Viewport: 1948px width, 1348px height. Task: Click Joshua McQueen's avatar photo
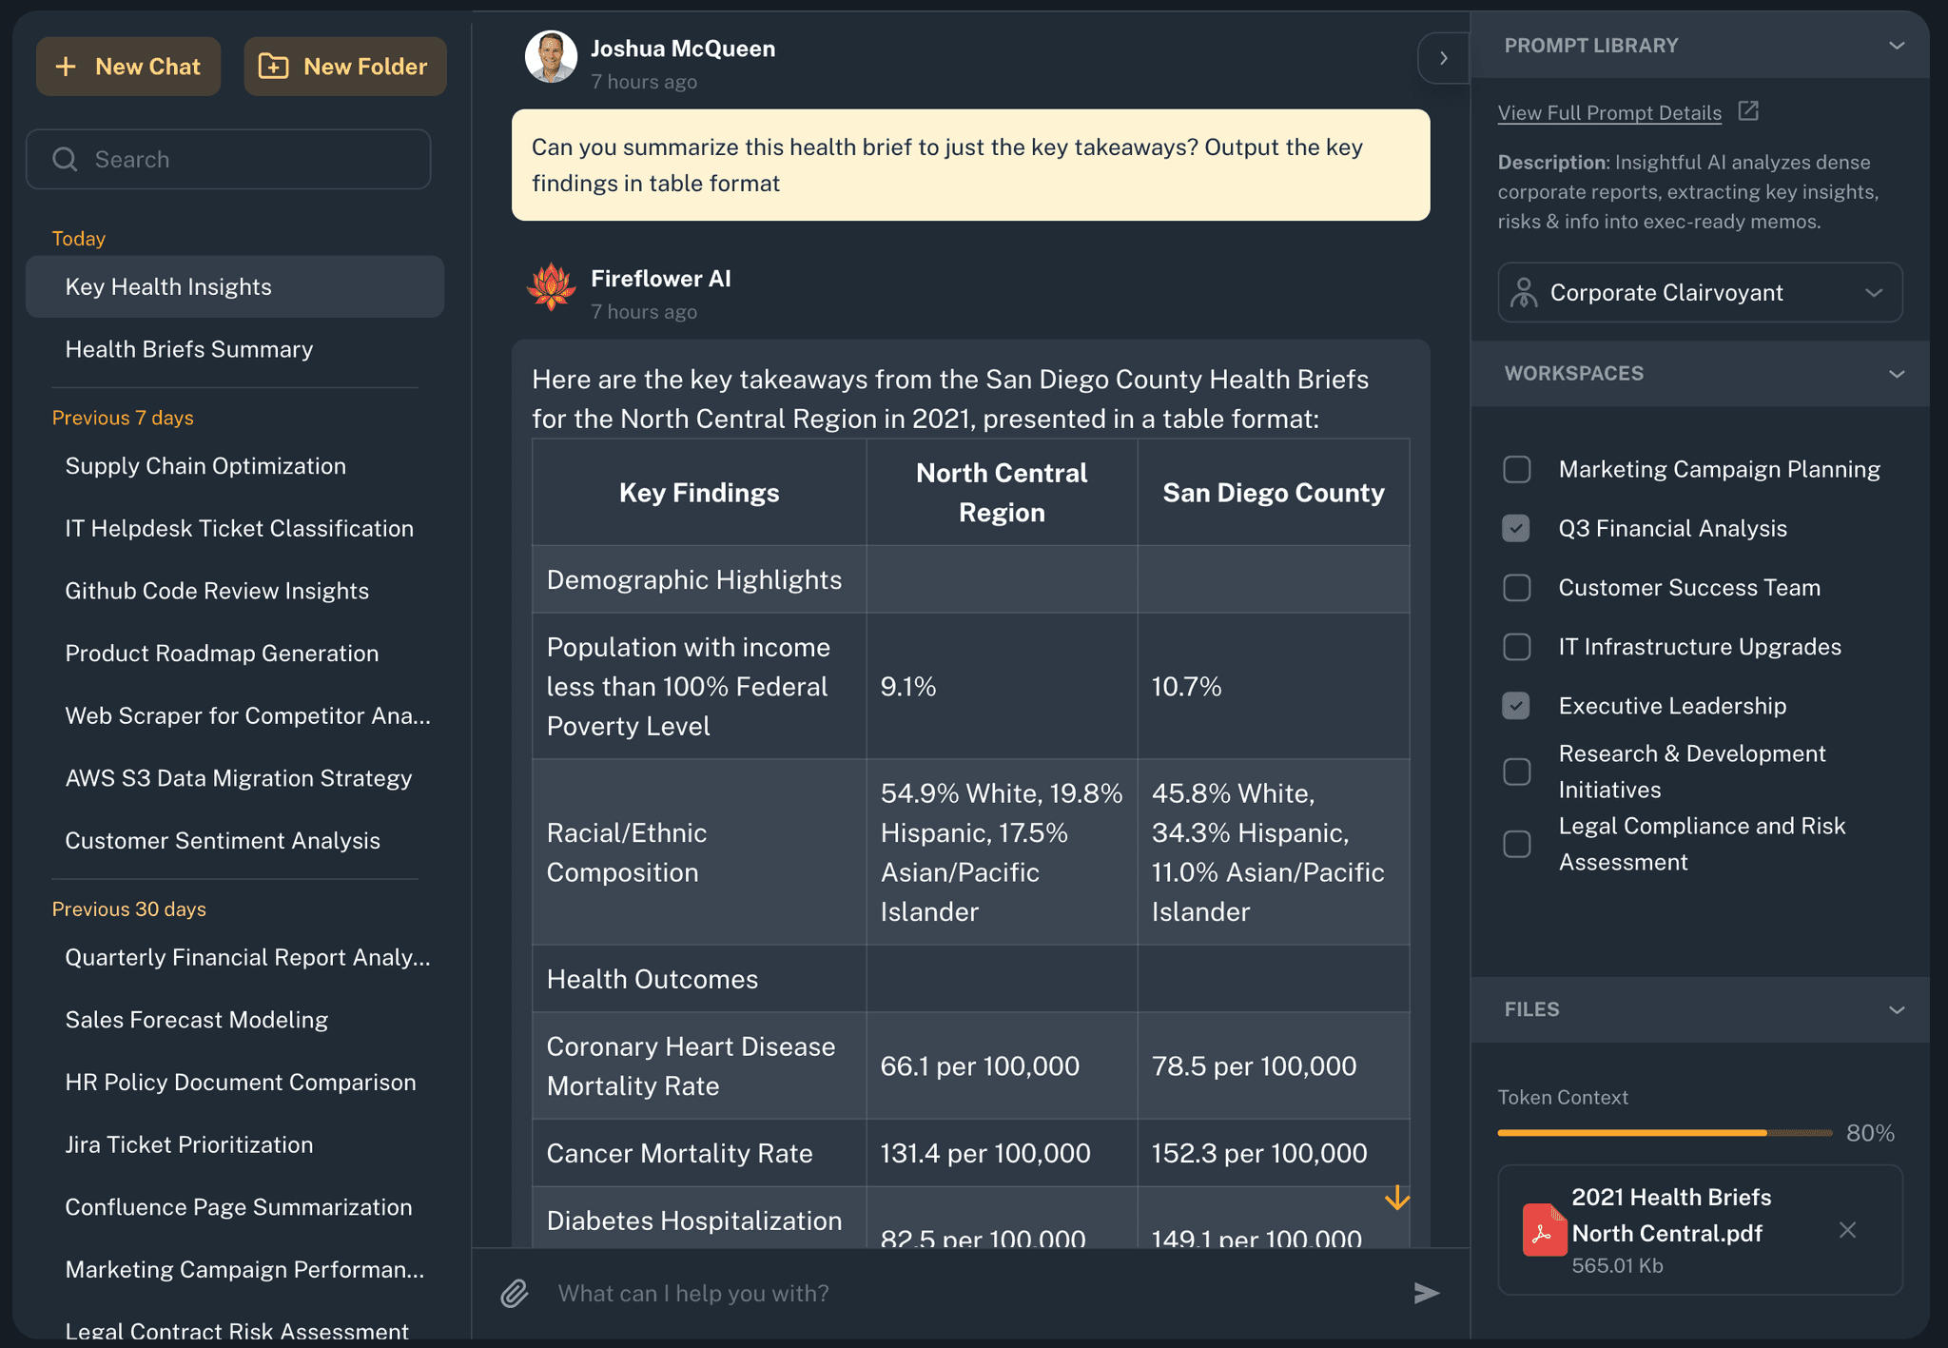point(551,57)
